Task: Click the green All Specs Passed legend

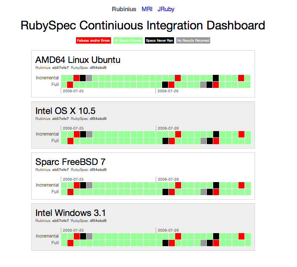Action: (128, 41)
